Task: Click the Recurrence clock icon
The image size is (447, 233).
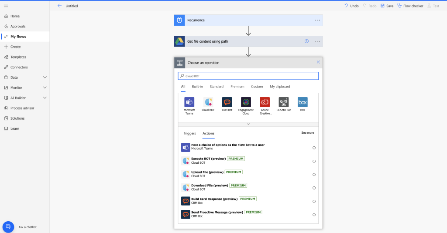Action: tap(179, 20)
